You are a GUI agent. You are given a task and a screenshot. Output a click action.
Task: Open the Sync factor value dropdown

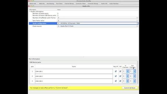[x=97, y=20]
